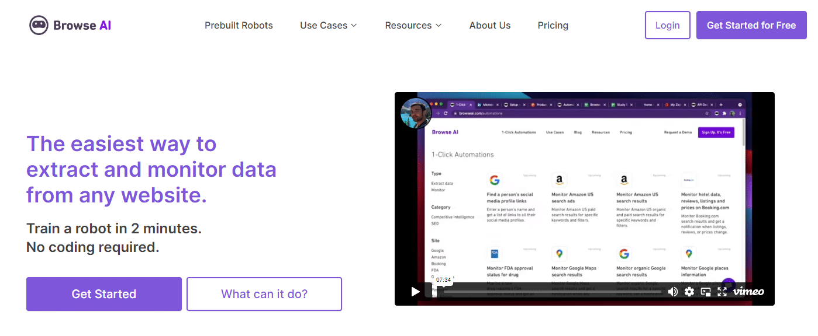Click the purple Get Started button

(x=104, y=294)
